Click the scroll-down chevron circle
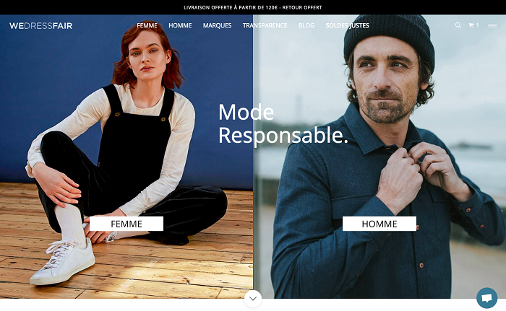This screenshot has width=506, height=311. tap(253, 299)
